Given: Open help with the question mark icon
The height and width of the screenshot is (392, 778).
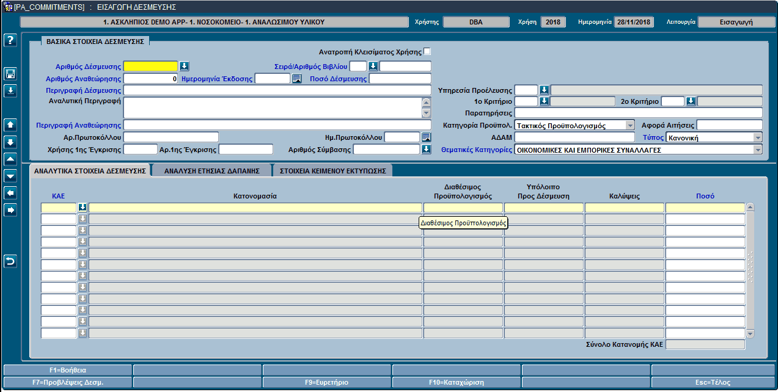Looking at the screenshot, I should tap(10, 40).
